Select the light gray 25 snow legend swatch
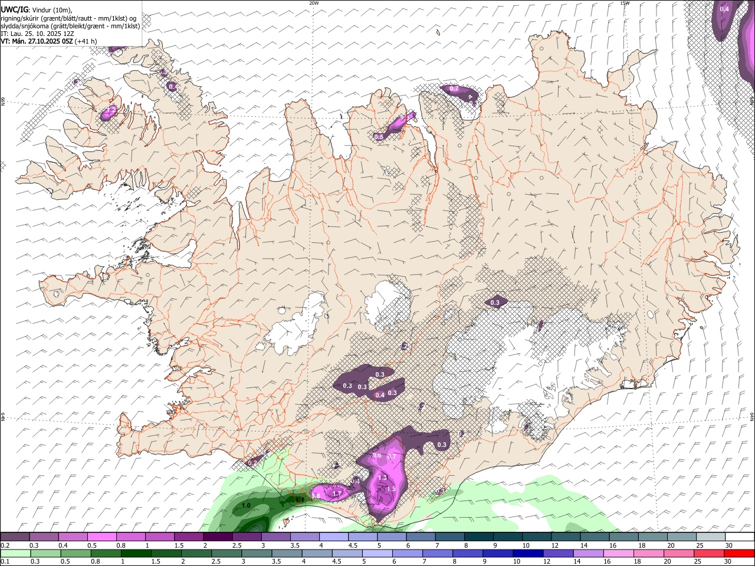 [x=711, y=537]
